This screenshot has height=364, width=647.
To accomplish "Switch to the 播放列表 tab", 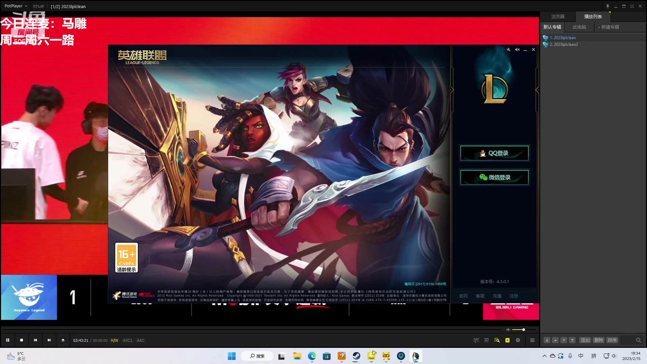I will click(593, 17).
